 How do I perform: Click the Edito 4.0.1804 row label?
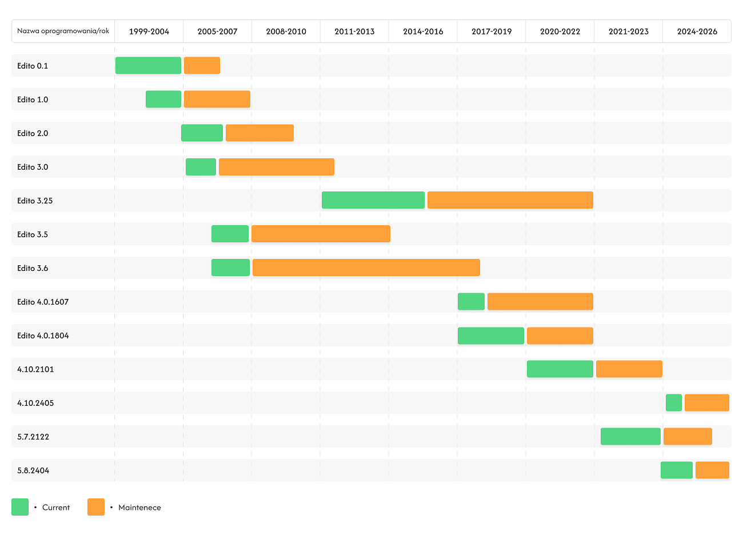(x=43, y=336)
